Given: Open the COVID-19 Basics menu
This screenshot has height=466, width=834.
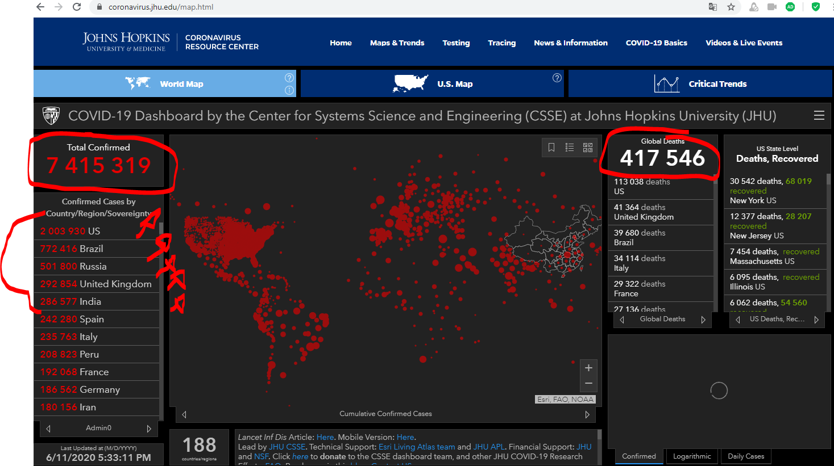Looking at the screenshot, I should pos(657,43).
